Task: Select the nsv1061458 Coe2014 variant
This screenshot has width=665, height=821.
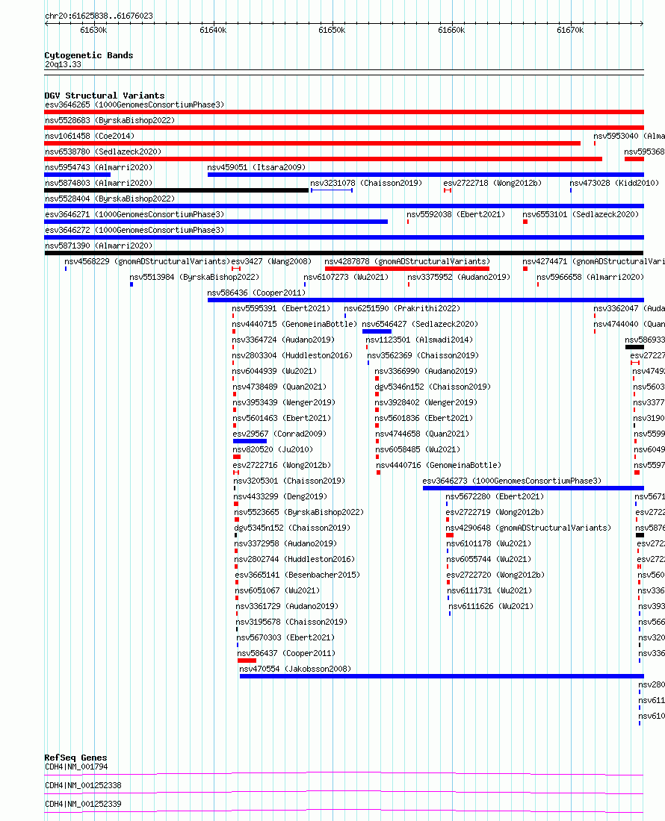Action: tap(90, 136)
